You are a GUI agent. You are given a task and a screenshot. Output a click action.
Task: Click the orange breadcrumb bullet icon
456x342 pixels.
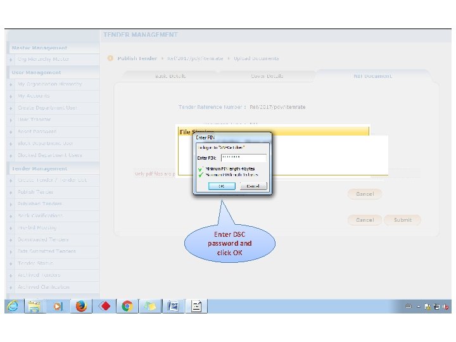tap(110, 58)
